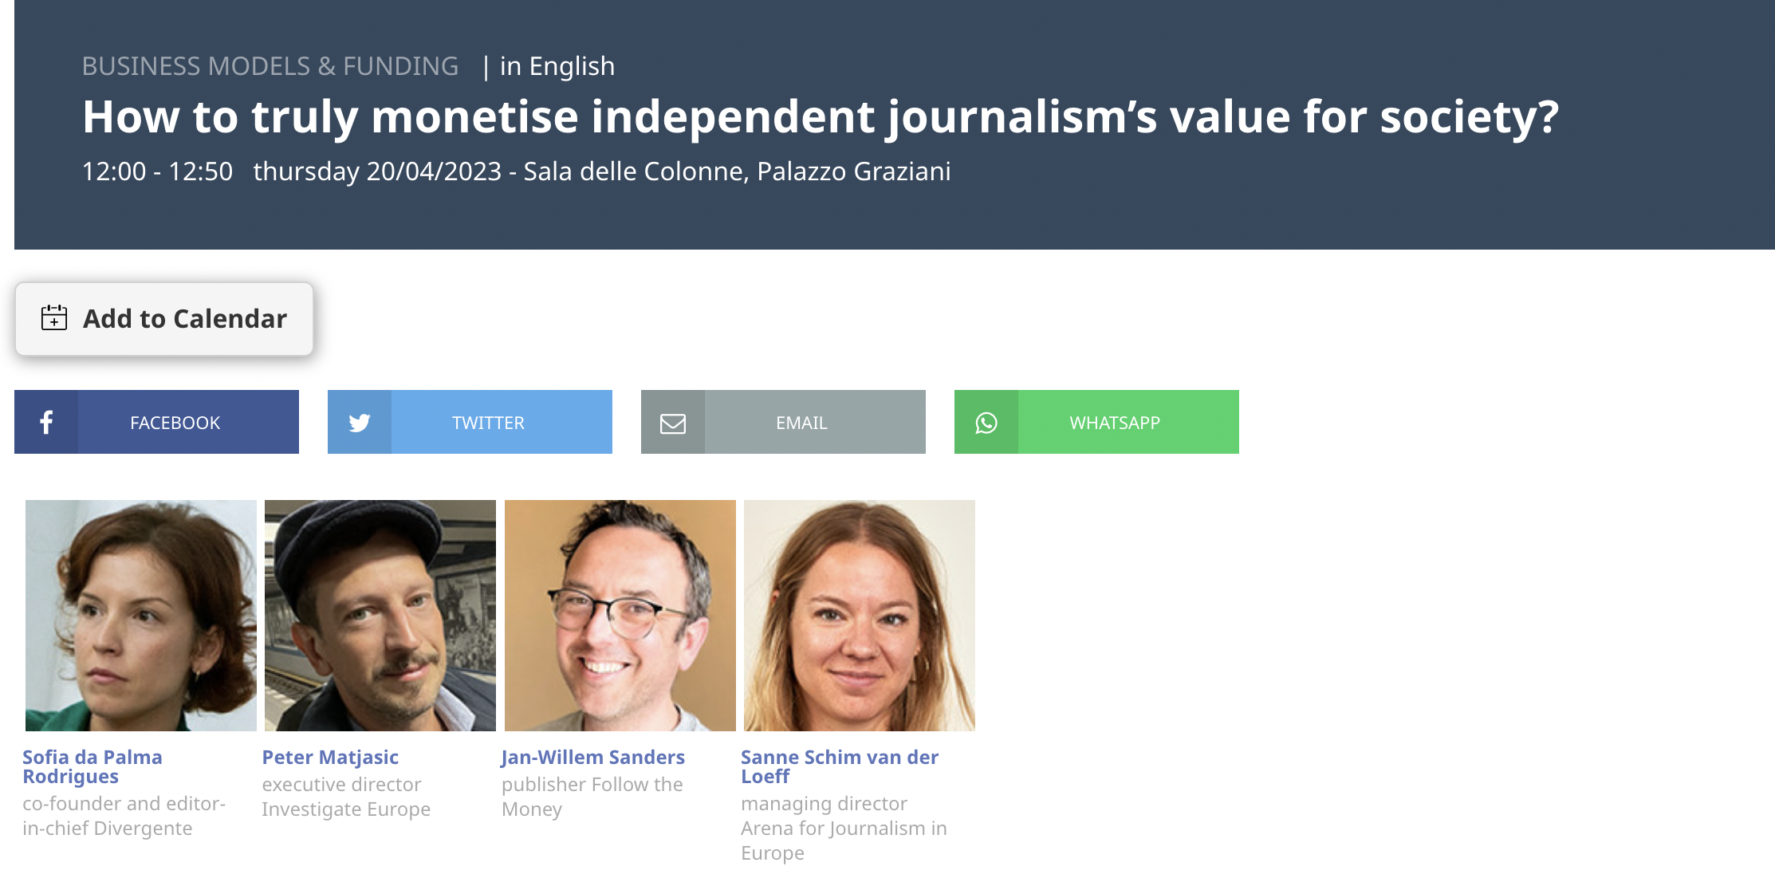Screen dimensions: 1775x882
Task: Open Sanne Schim van der Loeff link
Action: [x=840, y=766]
